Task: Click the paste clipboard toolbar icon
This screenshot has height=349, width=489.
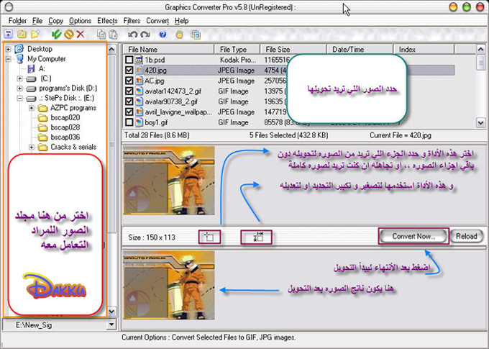Action: (113, 34)
